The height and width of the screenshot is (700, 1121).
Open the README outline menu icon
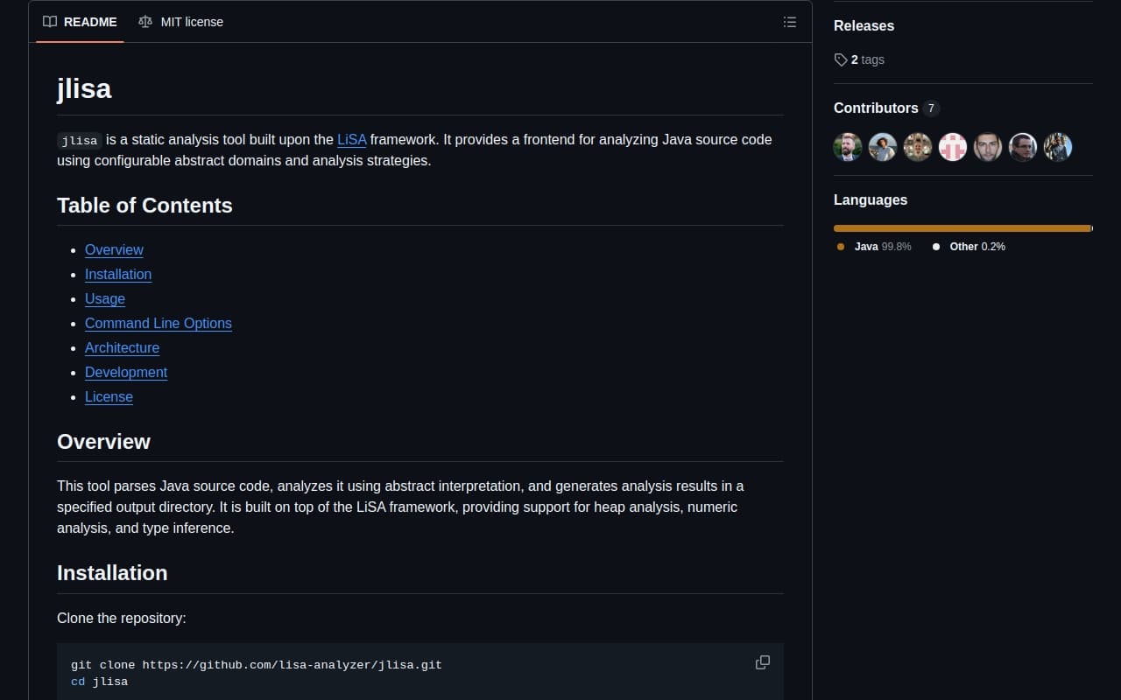789,22
